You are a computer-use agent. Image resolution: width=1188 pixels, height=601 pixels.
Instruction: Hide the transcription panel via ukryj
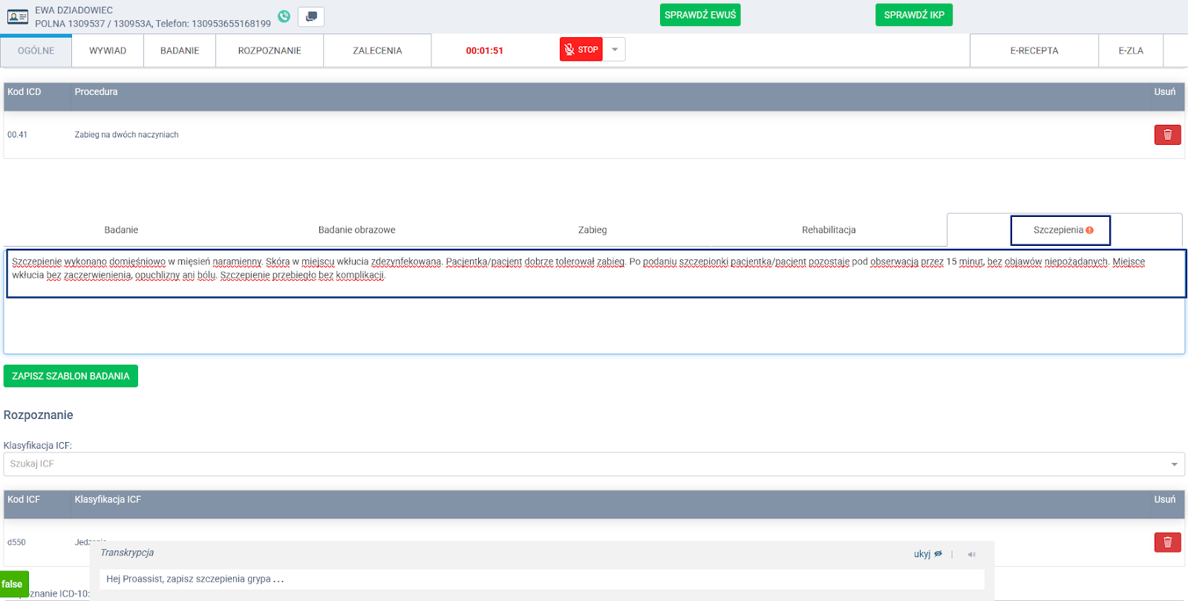927,554
